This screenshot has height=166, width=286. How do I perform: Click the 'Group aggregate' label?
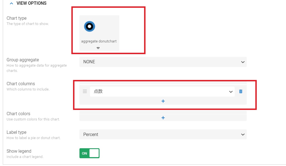coord(23,60)
